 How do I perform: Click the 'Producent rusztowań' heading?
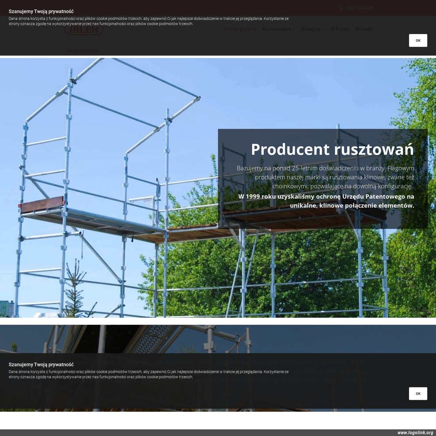332,149
